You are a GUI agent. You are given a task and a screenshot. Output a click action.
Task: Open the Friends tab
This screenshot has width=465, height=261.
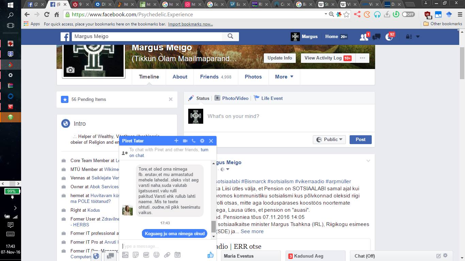pyautogui.click(x=216, y=77)
